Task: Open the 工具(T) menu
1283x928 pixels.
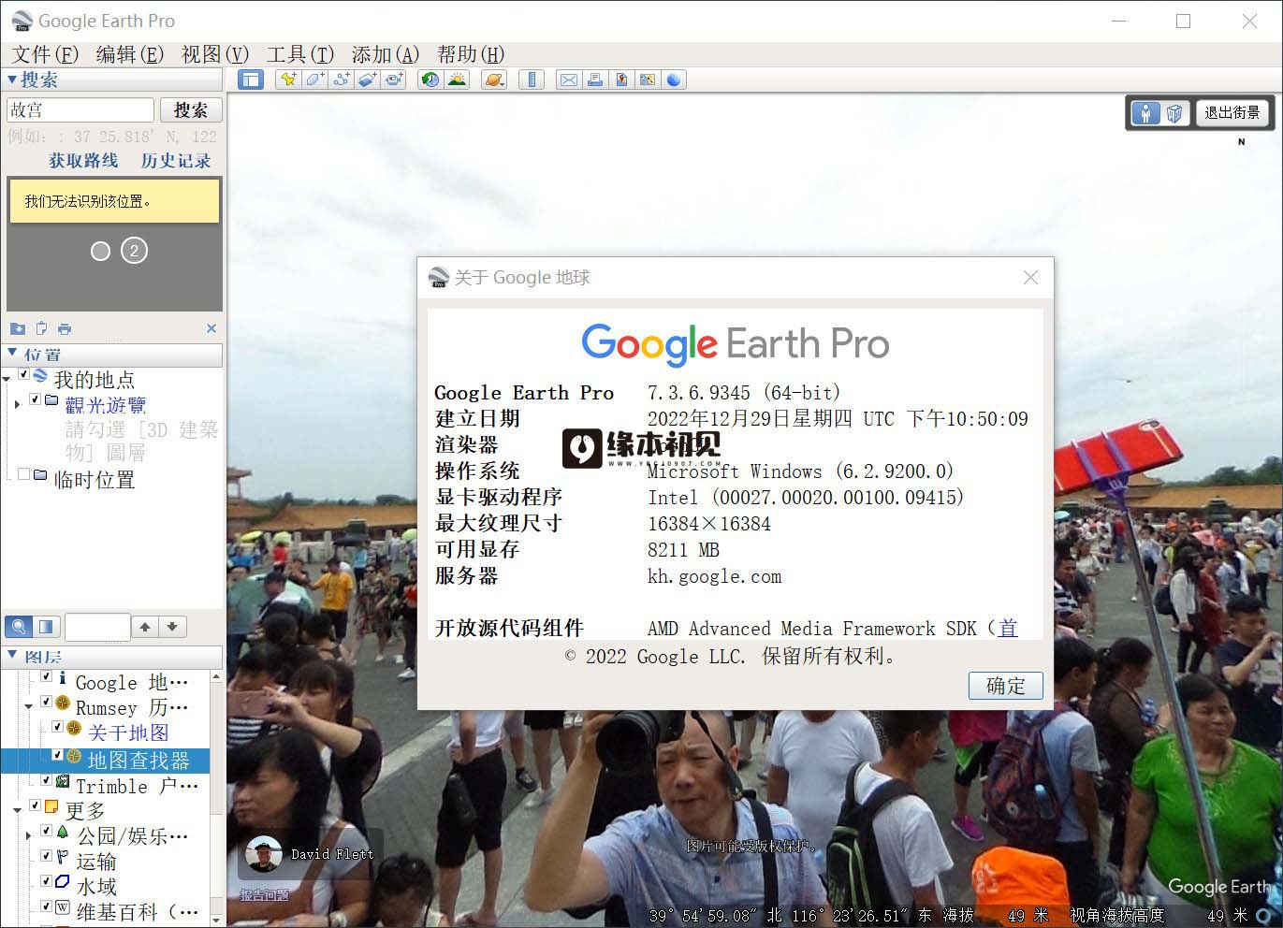Action: pos(300,54)
